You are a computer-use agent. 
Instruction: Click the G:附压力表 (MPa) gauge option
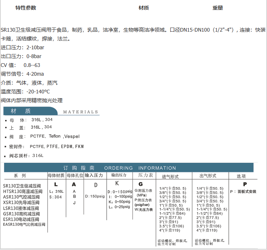pyautogui.click(x=143, y=193)
